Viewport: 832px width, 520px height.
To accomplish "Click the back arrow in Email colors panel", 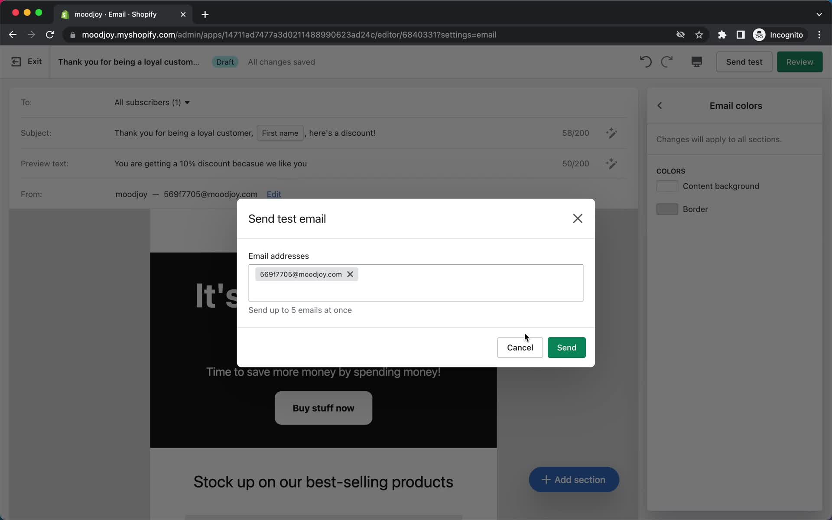I will 660,105.
